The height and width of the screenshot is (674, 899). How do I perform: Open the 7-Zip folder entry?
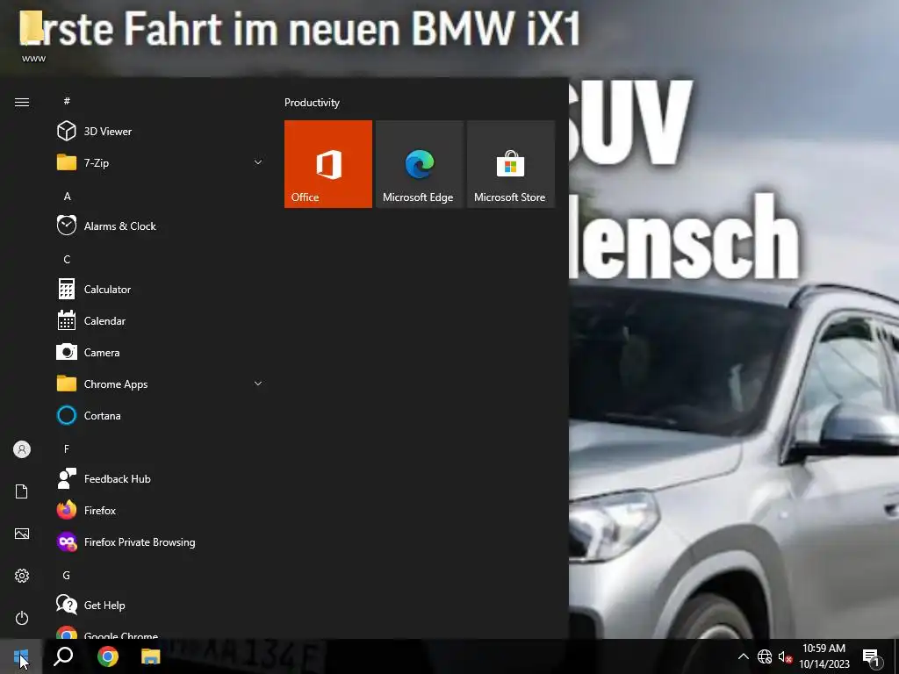[161, 162]
